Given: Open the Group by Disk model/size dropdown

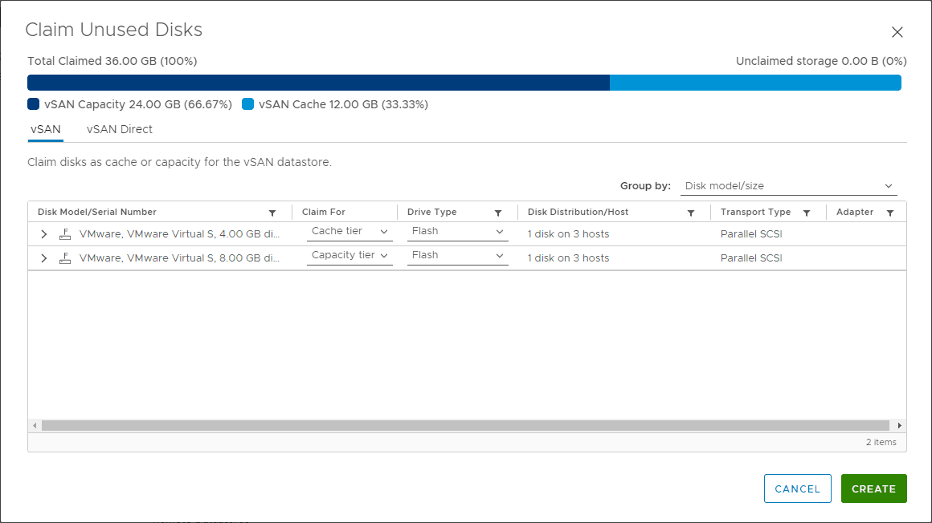Looking at the screenshot, I should pyautogui.click(x=788, y=185).
